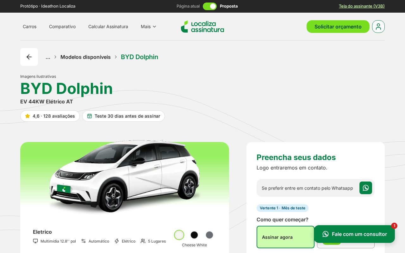Open Calcular Assinatura in the navigation

click(108, 27)
